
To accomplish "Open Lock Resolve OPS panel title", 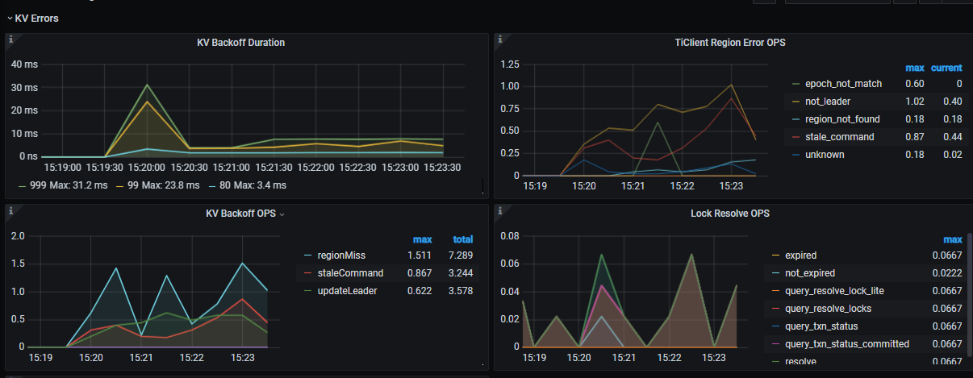I will pyautogui.click(x=730, y=214).
